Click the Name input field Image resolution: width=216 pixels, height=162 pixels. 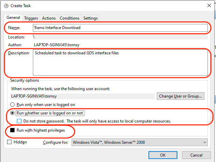tap(120, 28)
